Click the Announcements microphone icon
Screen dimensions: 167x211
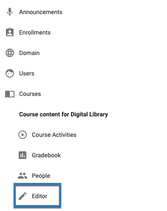tap(10, 12)
